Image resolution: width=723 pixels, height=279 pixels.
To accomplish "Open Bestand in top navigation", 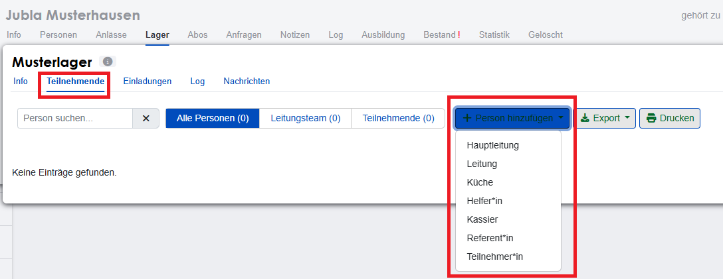I will coord(442,35).
